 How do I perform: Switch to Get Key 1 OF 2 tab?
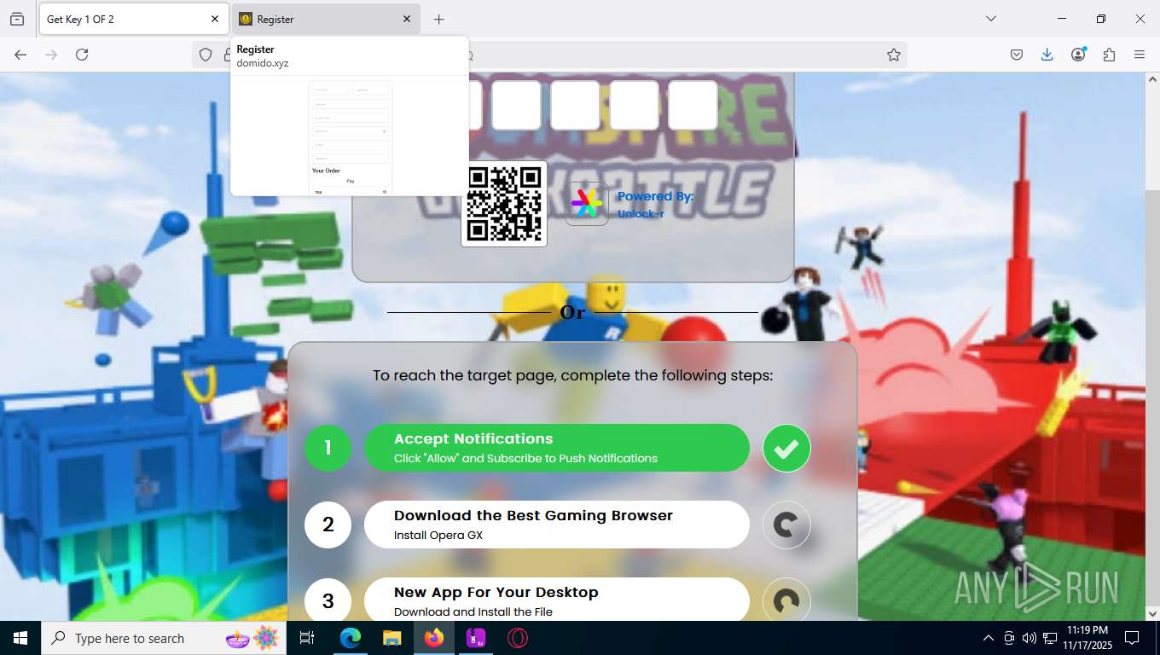(x=132, y=19)
